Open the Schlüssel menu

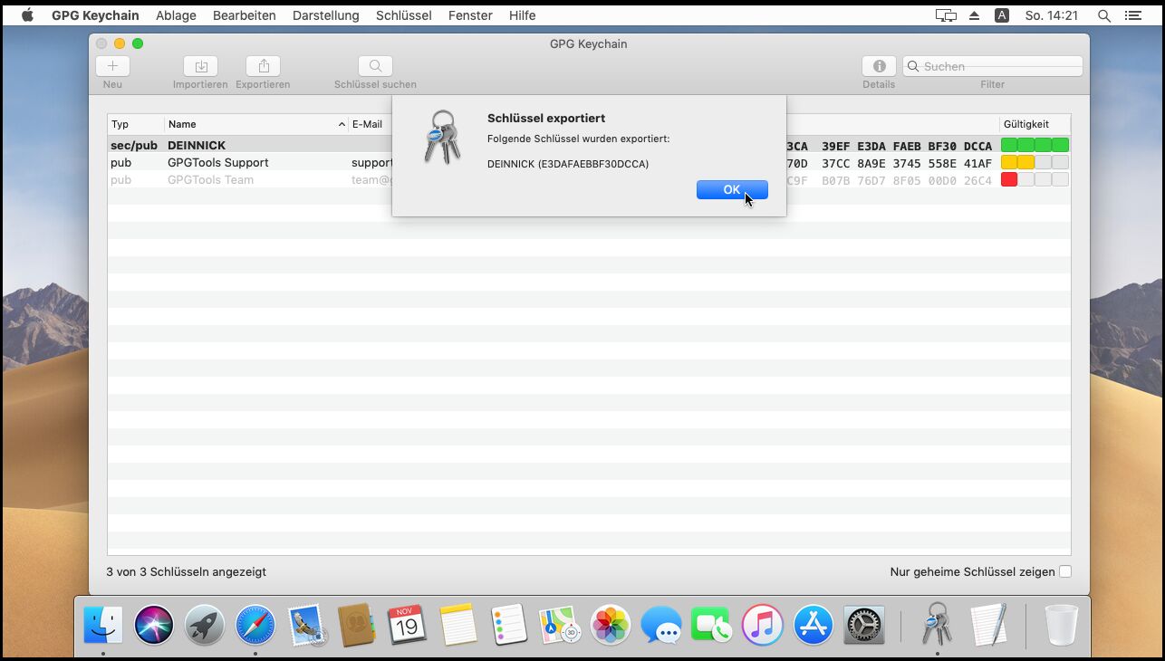click(403, 15)
